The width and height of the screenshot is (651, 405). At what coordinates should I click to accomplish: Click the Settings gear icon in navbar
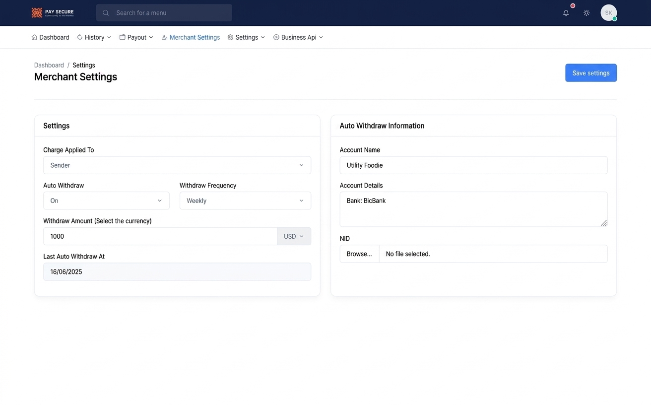[230, 37]
